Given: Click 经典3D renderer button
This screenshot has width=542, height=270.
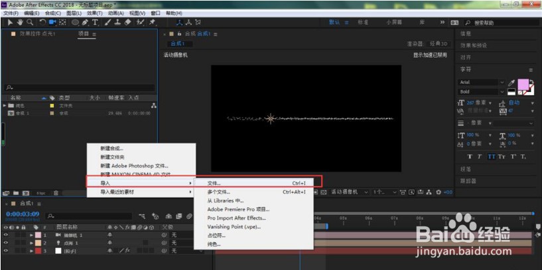Looking at the screenshot, I should tap(439, 44).
